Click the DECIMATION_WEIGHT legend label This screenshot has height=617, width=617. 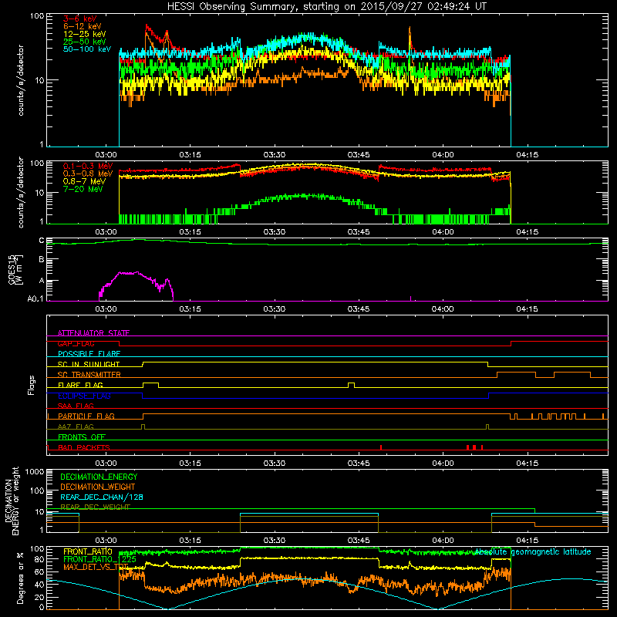(x=98, y=487)
